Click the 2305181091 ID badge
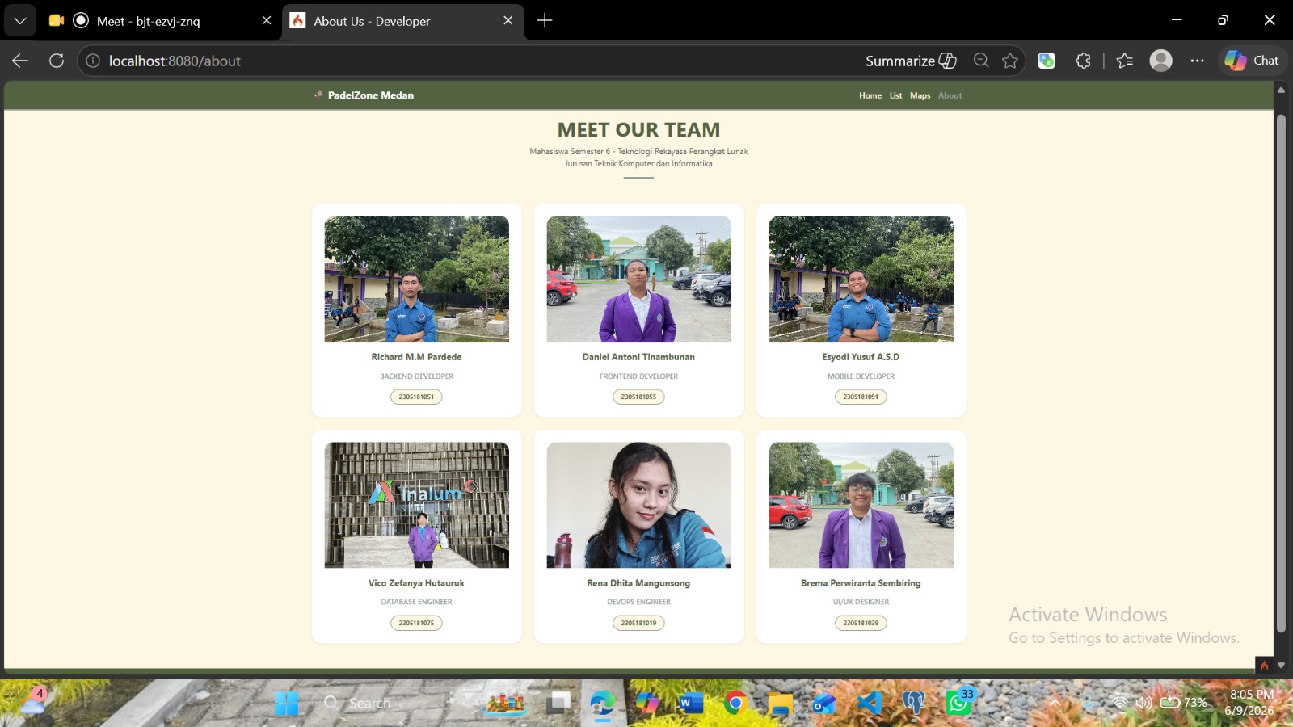The image size is (1293, 727). pos(861,397)
